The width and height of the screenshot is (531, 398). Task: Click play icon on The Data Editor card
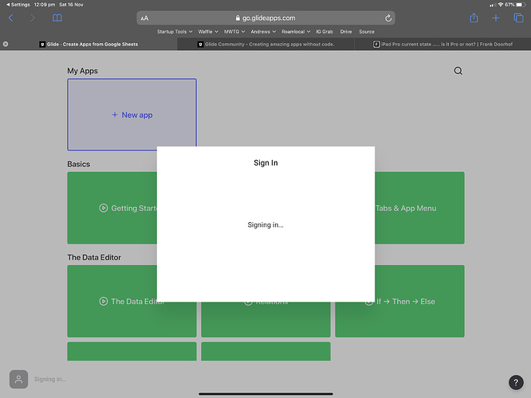coord(104,301)
